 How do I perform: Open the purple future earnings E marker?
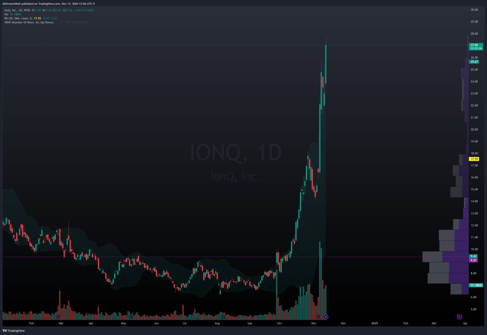(459, 316)
